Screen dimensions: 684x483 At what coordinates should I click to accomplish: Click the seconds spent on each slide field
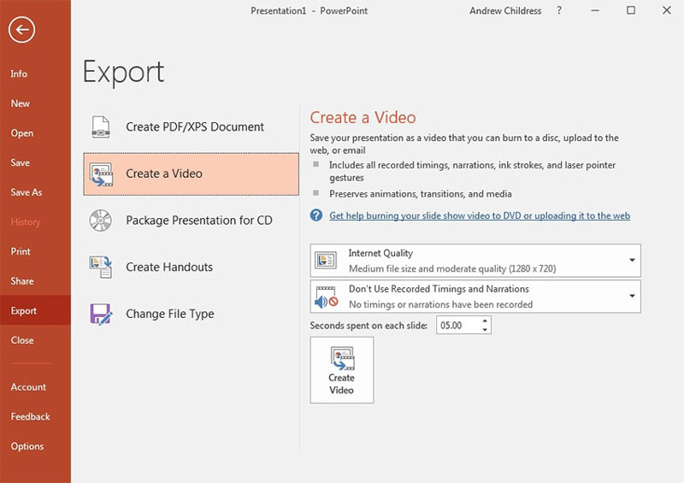click(457, 326)
